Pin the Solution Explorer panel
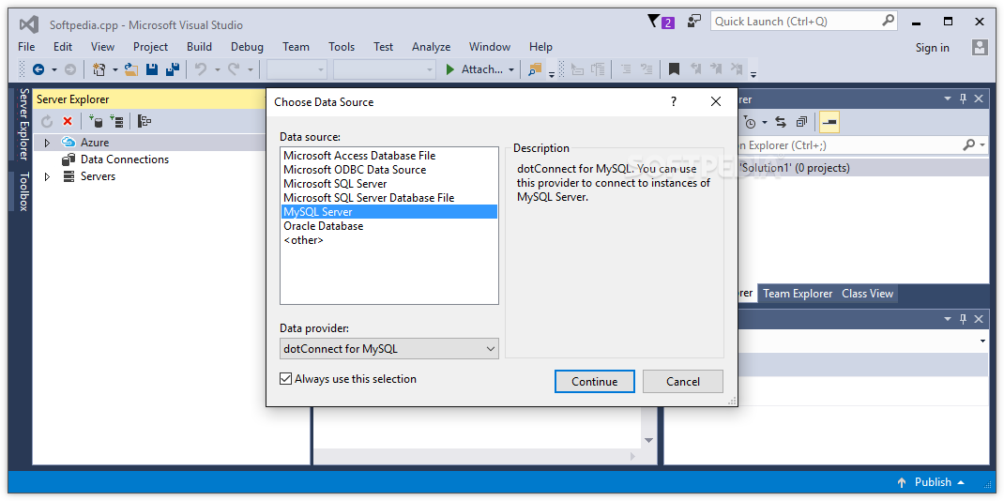The height and width of the screenshot is (501, 1004). point(963,99)
